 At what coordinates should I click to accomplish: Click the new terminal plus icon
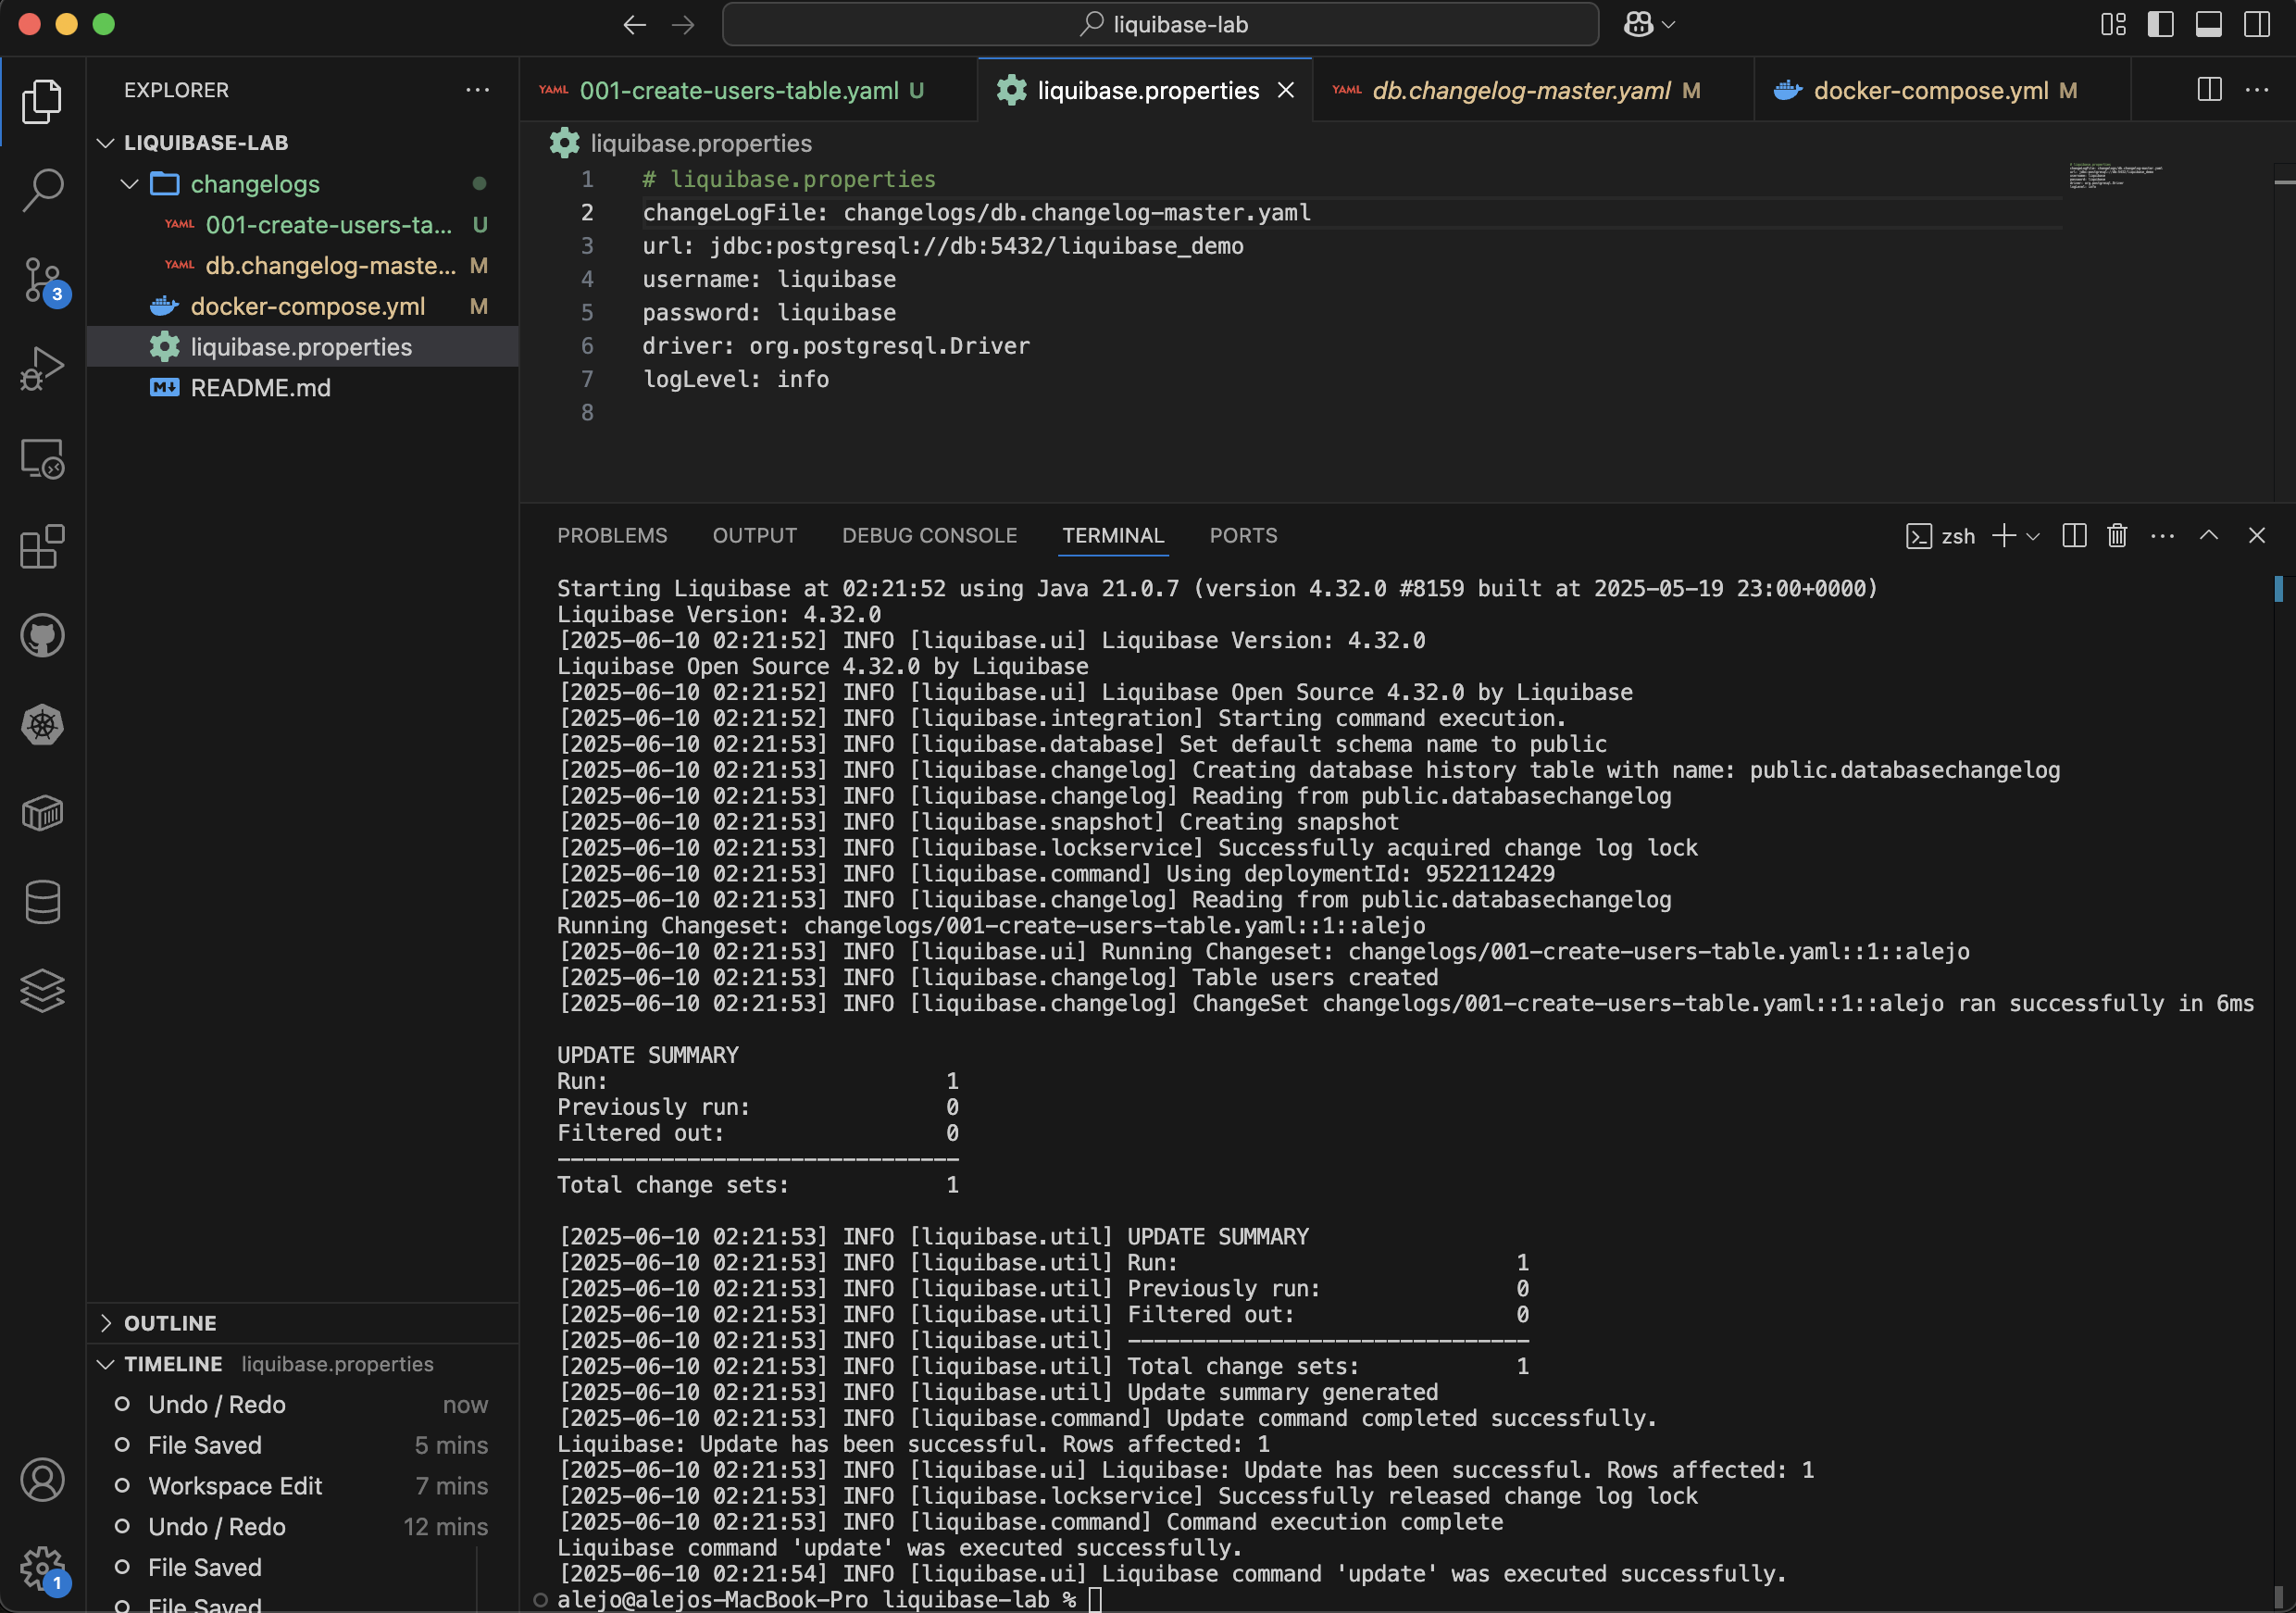(2003, 536)
